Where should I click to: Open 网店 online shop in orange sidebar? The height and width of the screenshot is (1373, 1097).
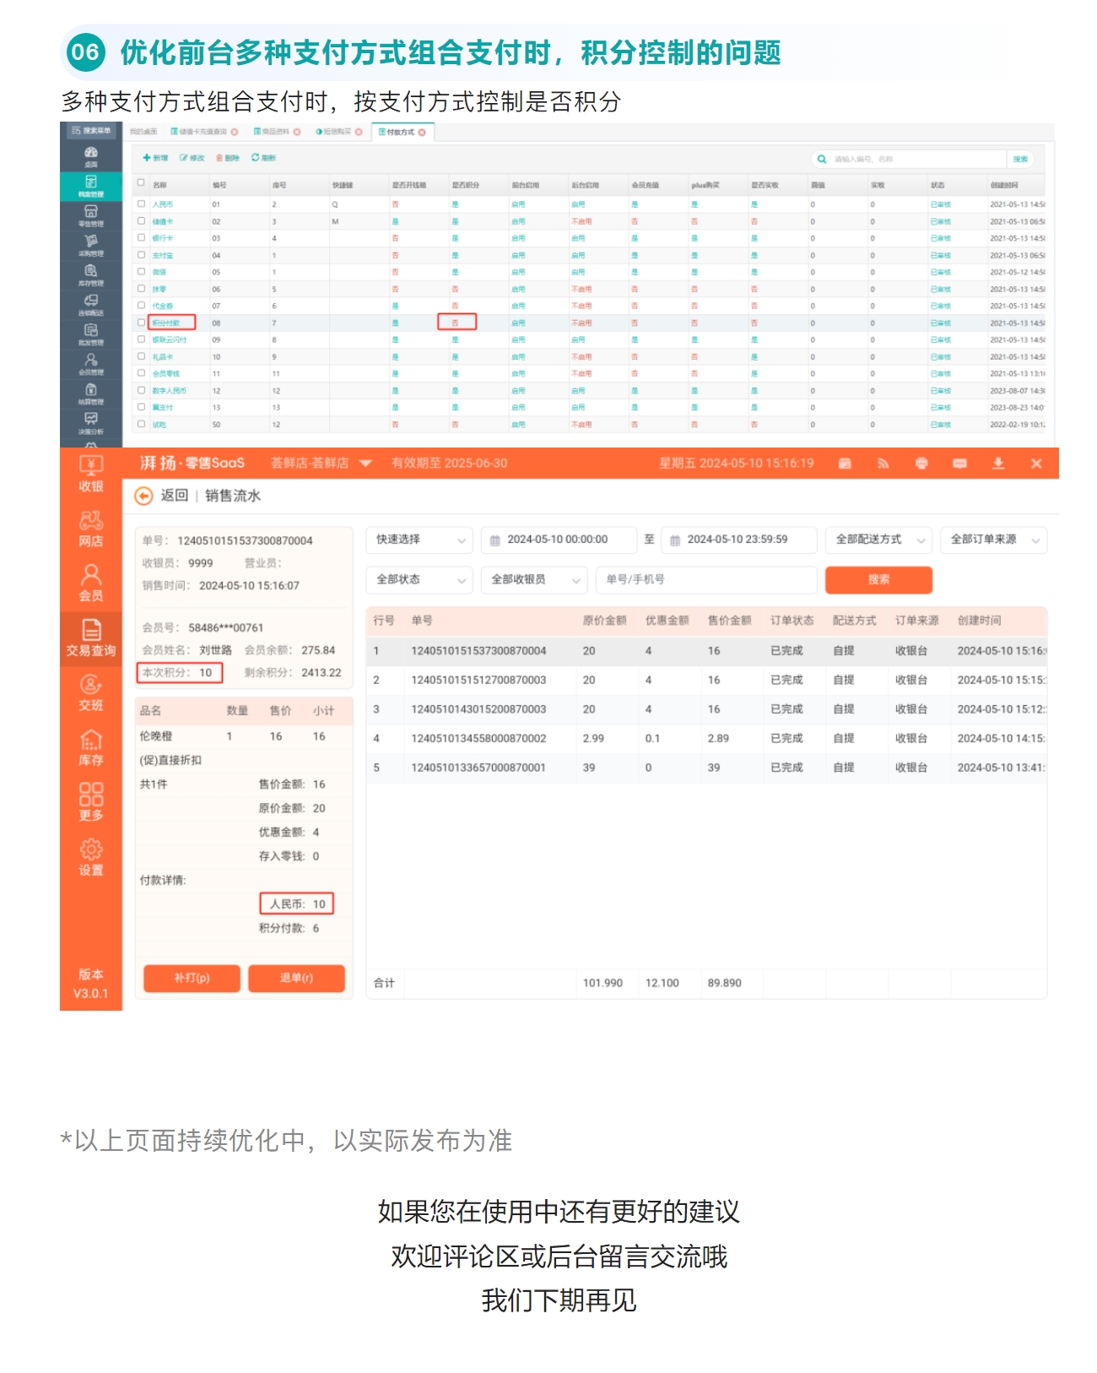pos(91,529)
